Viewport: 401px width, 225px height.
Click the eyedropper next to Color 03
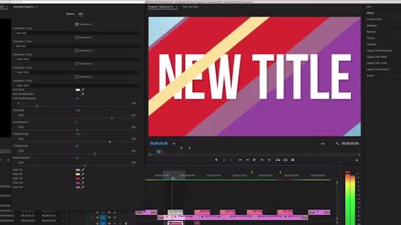pyautogui.click(x=83, y=178)
